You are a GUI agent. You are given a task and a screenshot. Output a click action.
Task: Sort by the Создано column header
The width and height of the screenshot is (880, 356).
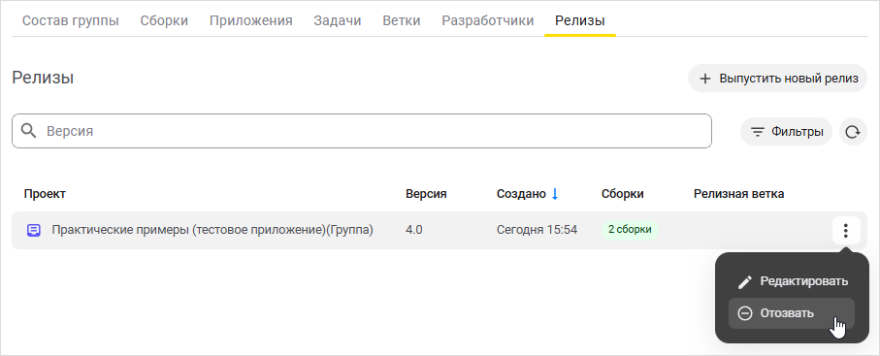[x=521, y=194]
